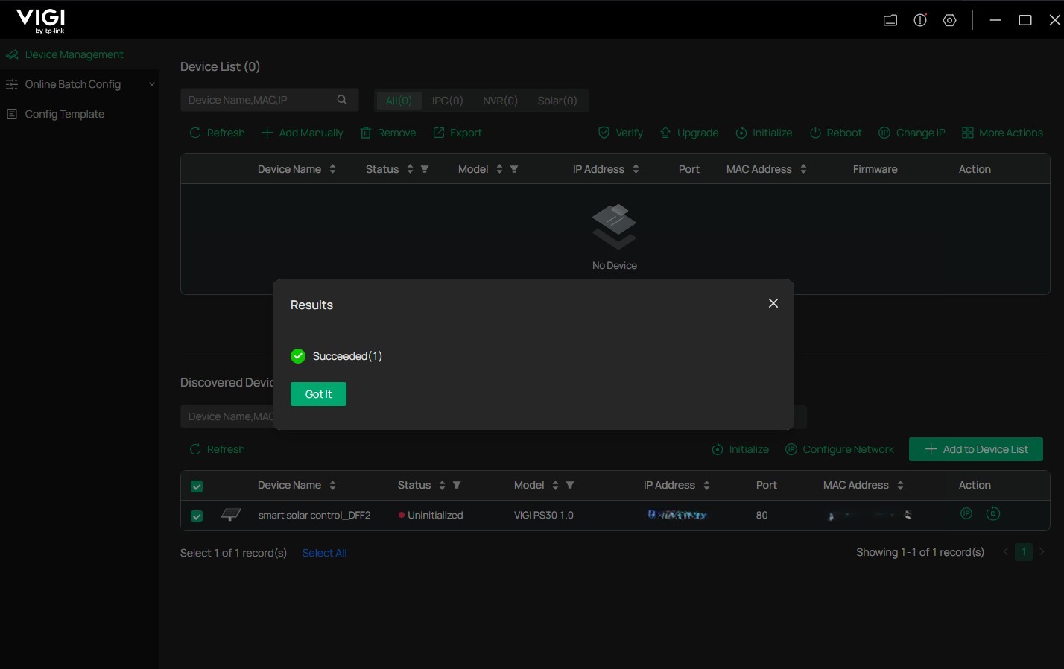Click Initialize for discovered devices
Viewport: 1064px width, 669px height.
click(740, 449)
